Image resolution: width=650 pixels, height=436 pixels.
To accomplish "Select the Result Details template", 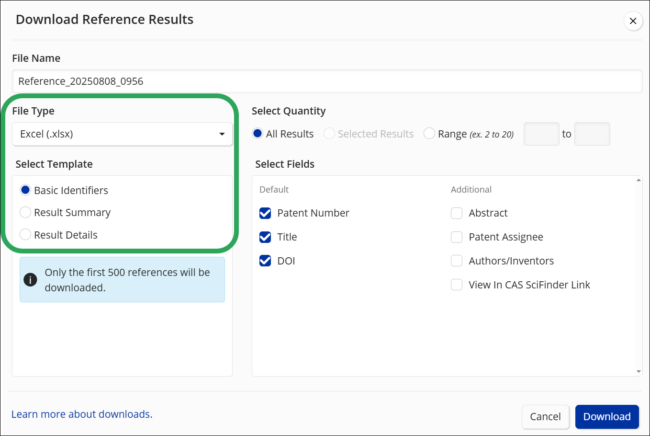I will pyautogui.click(x=25, y=235).
